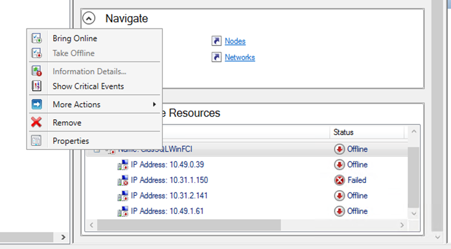
Task: Click the shortcut icon beside the Nodes link
Action: (216, 41)
